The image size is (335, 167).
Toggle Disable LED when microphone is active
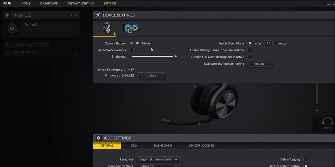[x=250, y=57]
